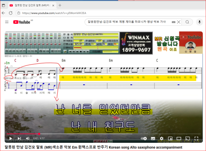Viewport: 206px width, 151px height.
Task: Clear the search box text
Action: pos(178,22)
